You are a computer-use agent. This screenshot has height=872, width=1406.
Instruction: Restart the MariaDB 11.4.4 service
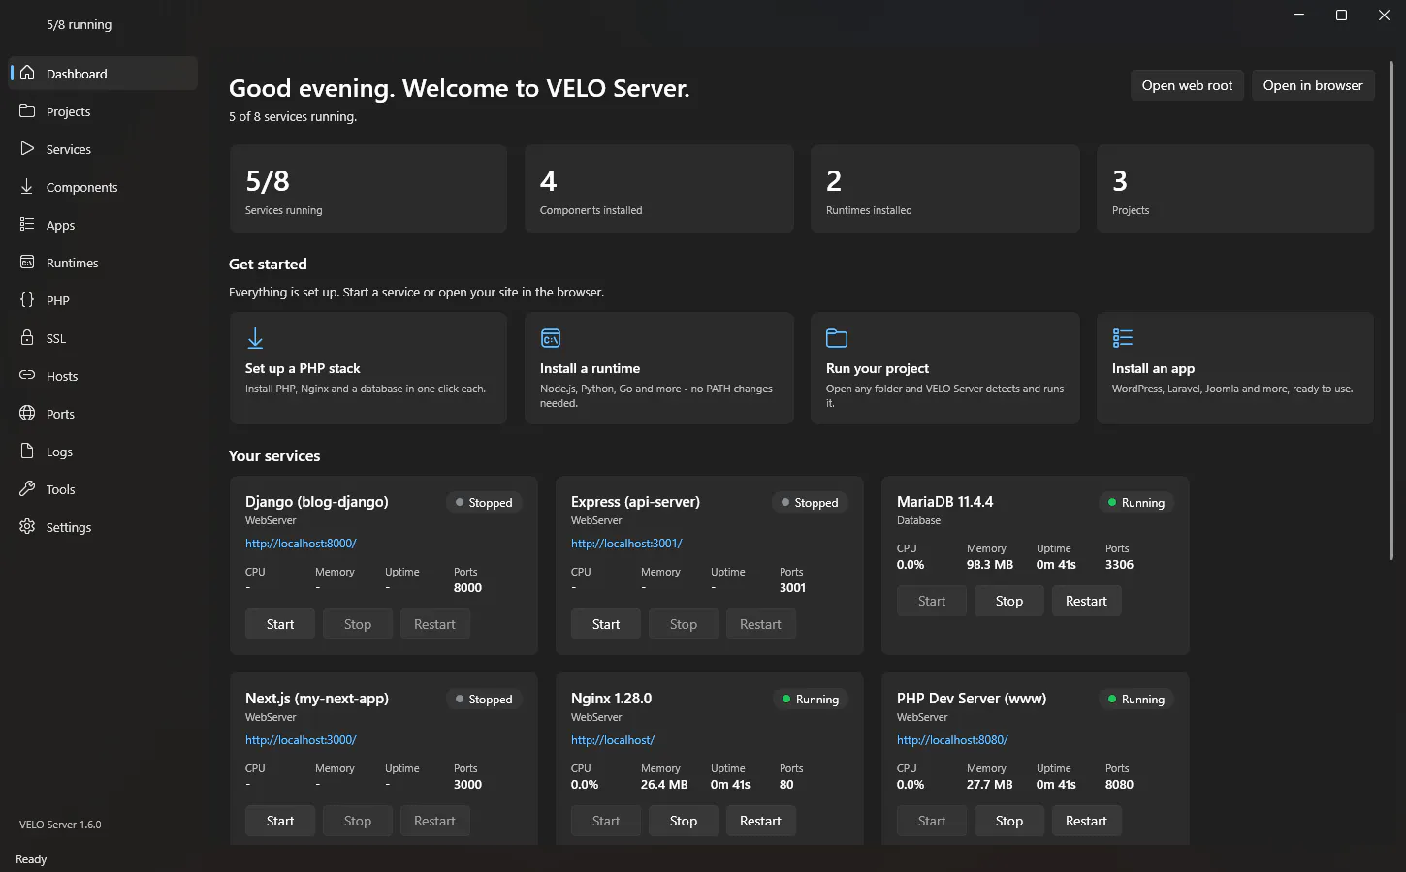click(x=1086, y=601)
